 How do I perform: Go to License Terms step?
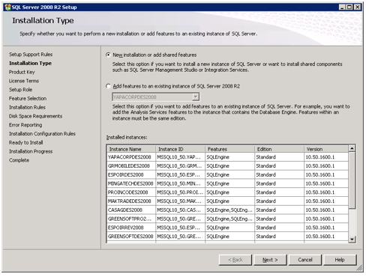[24, 81]
